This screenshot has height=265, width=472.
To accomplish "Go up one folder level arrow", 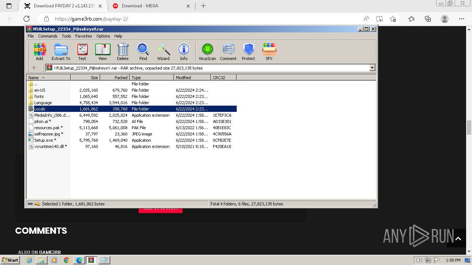I will tap(34, 68).
